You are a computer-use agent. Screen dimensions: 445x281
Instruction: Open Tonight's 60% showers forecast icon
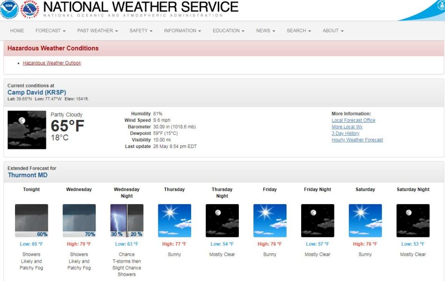31,221
